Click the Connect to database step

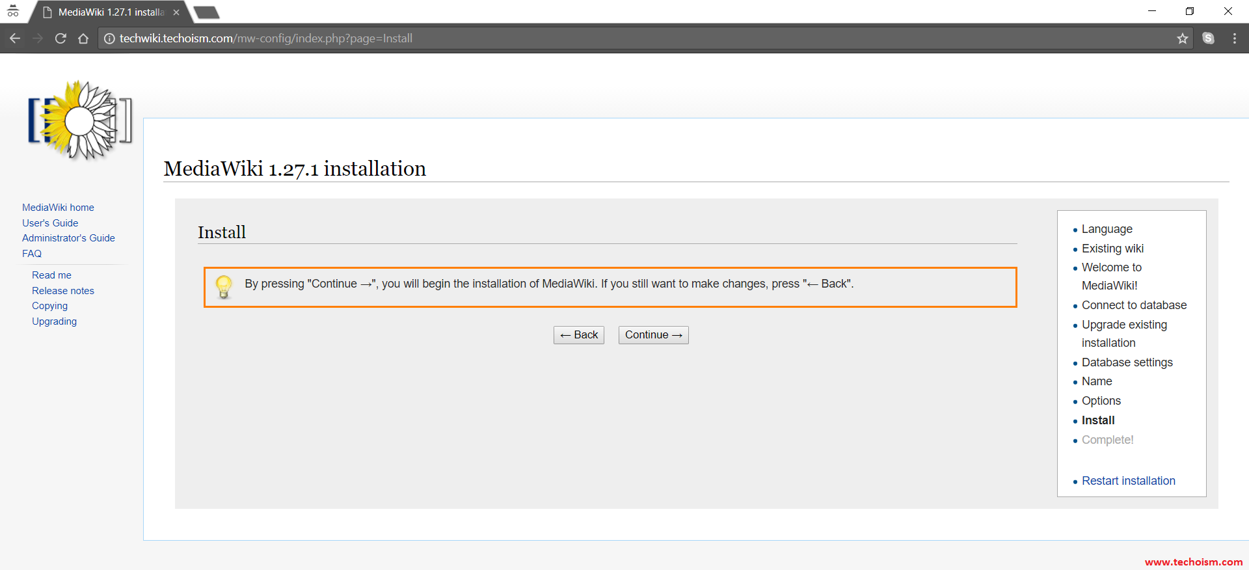pyautogui.click(x=1134, y=305)
